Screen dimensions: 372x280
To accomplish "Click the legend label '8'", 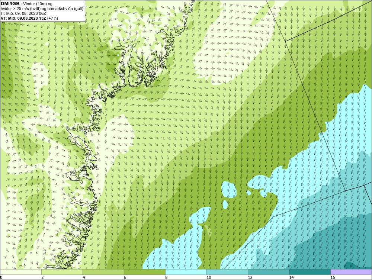I will point(166,277).
